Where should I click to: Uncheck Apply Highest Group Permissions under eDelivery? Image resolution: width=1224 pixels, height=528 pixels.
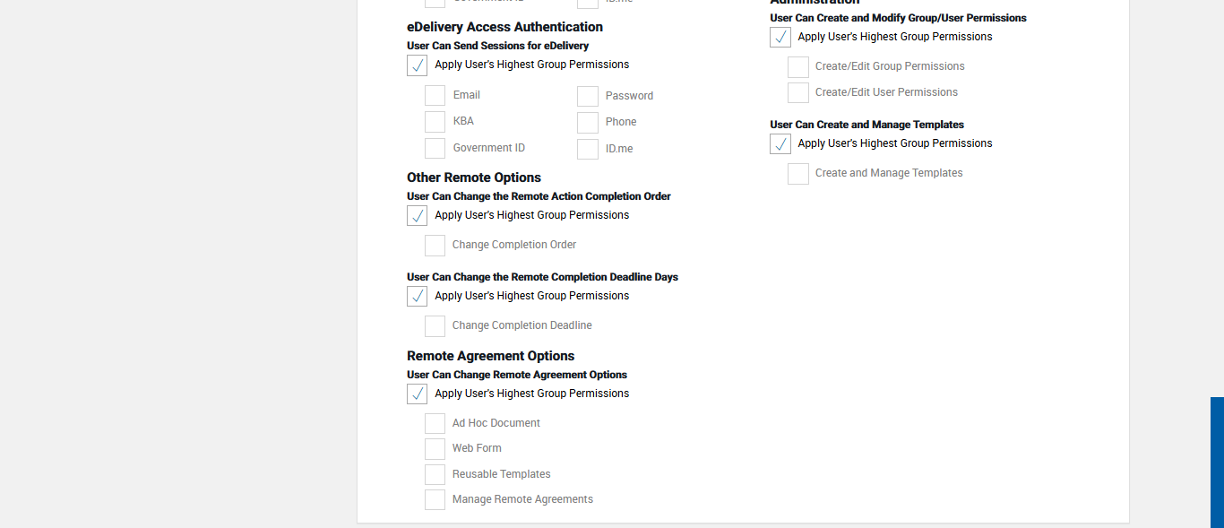[x=417, y=65]
